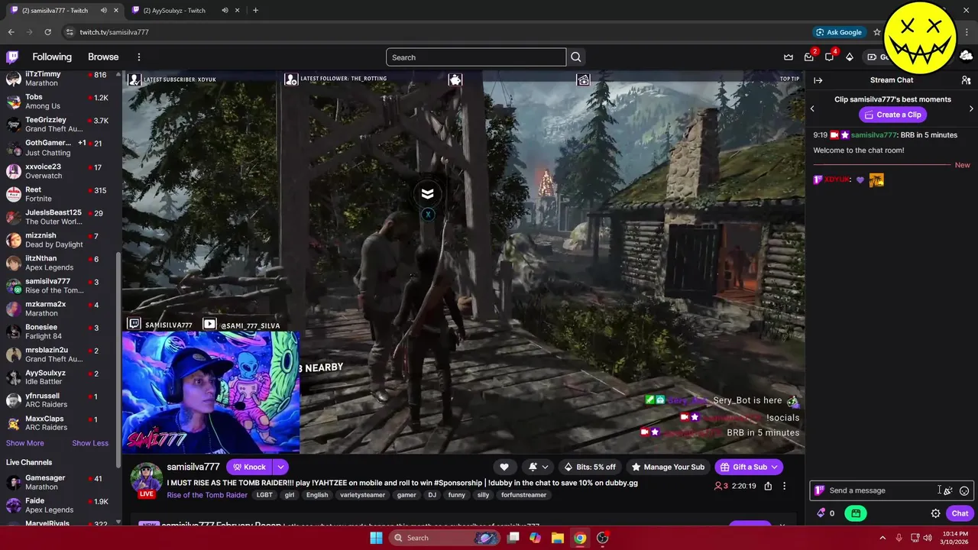The width and height of the screenshot is (978, 550).
Task: Open TeeGrizzley channel in sidebar
Action: (60, 125)
